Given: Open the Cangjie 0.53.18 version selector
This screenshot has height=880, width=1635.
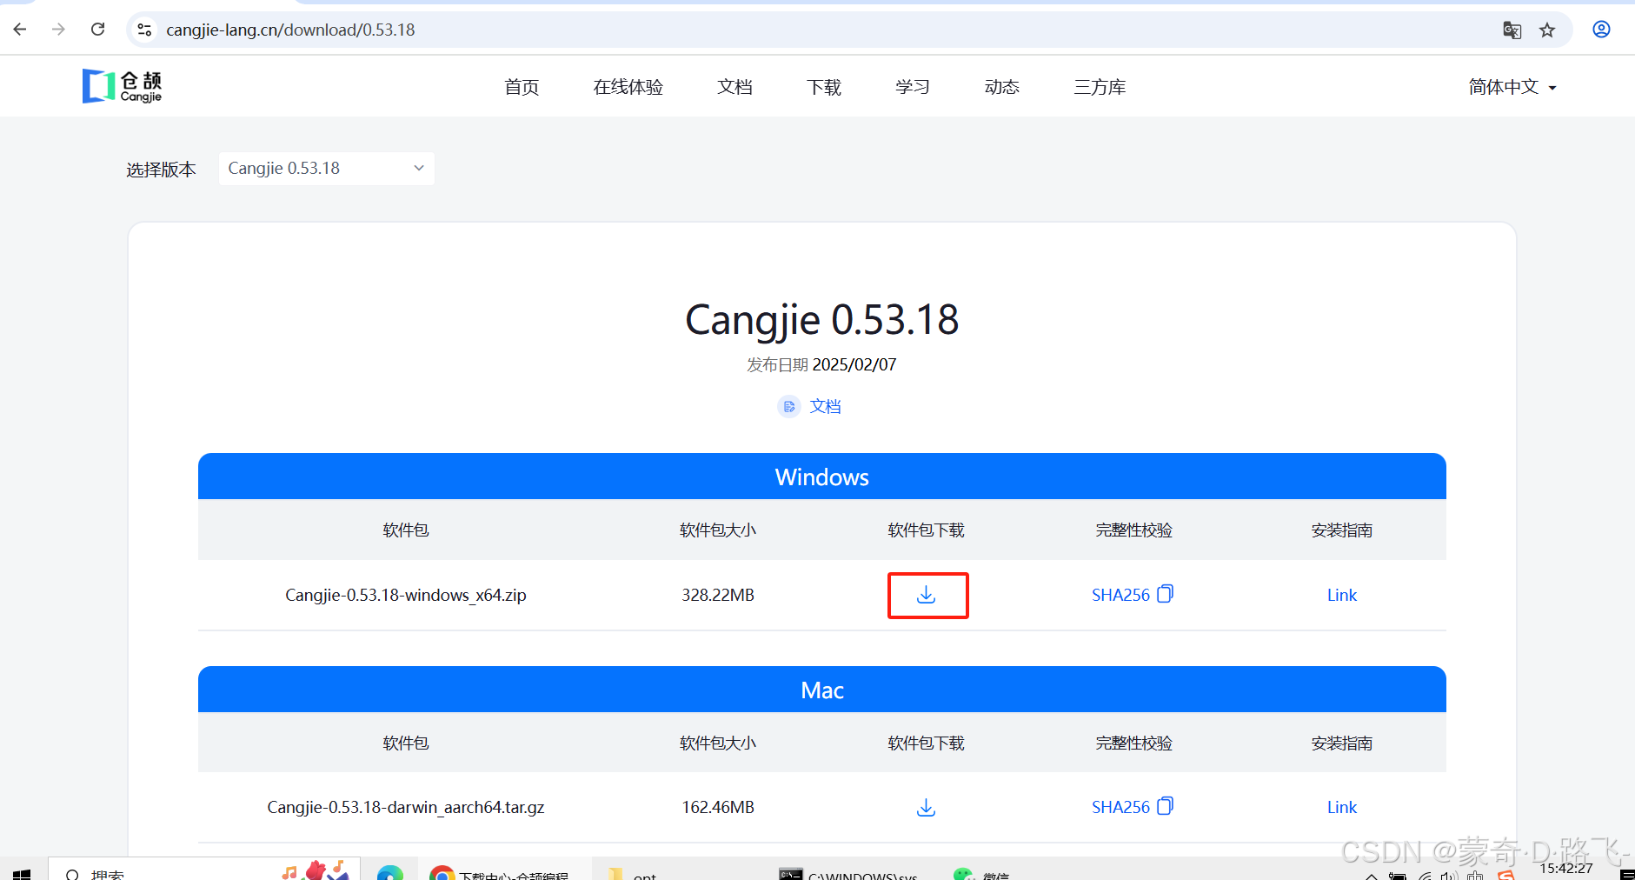Looking at the screenshot, I should 326,168.
